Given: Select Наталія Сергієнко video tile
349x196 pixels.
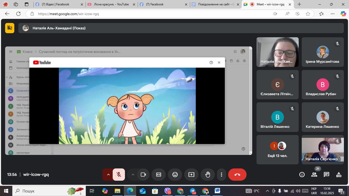Looking at the screenshot, I should coord(323,150).
